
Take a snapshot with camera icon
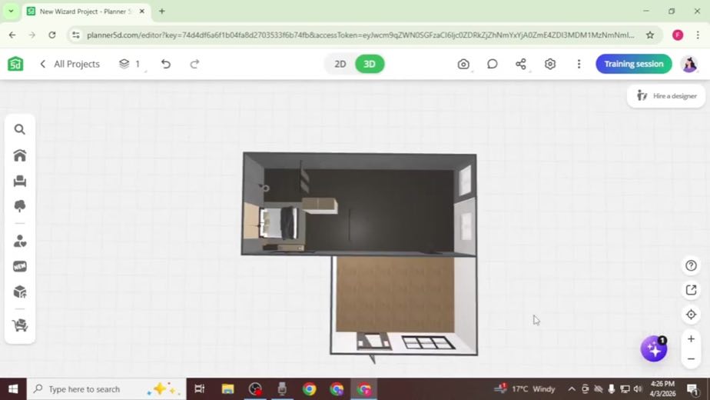pyautogui.click(x=463, y=64)
